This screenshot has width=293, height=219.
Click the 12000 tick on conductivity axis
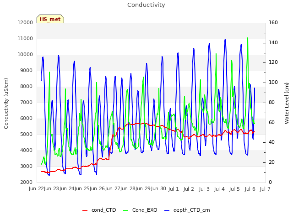click(x=25, y=22)
